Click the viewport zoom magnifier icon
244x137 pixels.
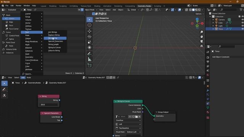coord(202,32)
